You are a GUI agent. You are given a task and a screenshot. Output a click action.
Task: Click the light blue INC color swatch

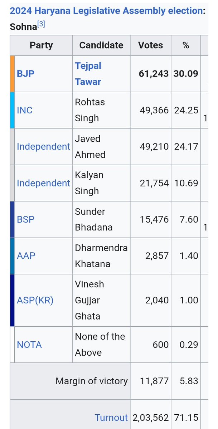point(12,110)
